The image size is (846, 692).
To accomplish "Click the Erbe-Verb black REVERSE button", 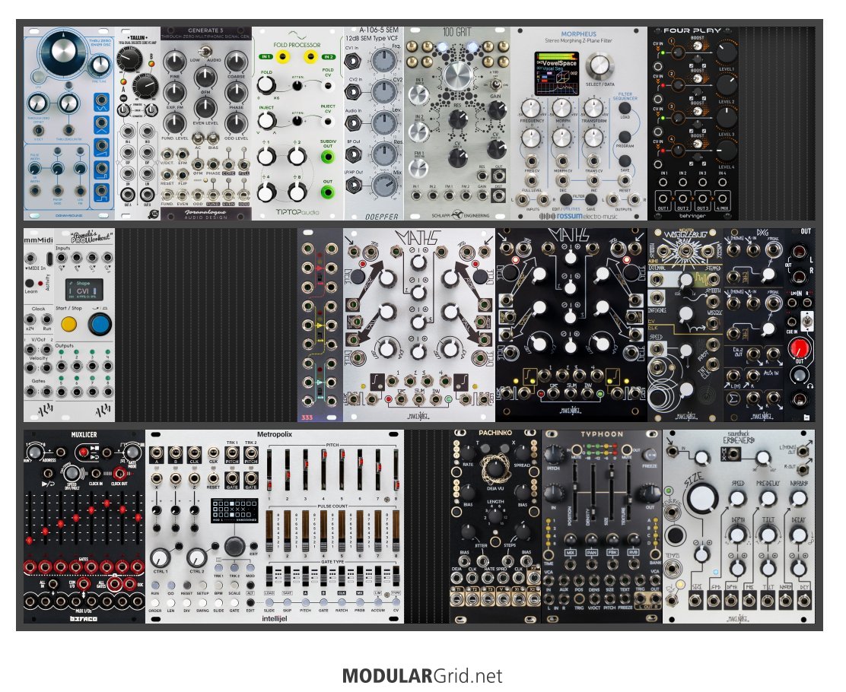I will [674, 535].
